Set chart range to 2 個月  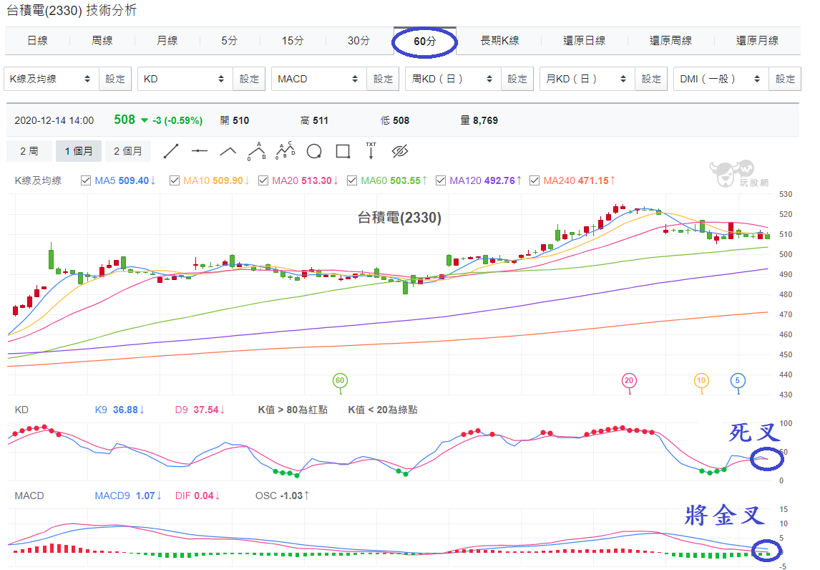click(128, 151)
